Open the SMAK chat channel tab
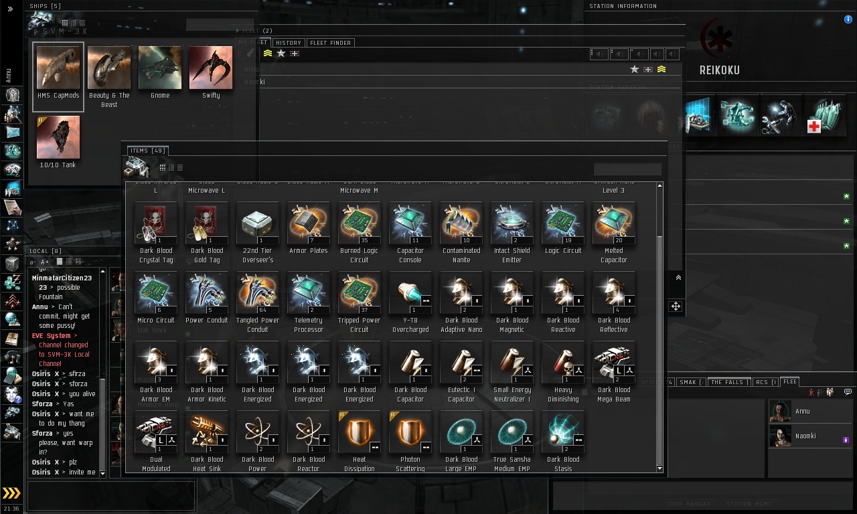Screen dimensions: 857x514 (x=691, y=382)
